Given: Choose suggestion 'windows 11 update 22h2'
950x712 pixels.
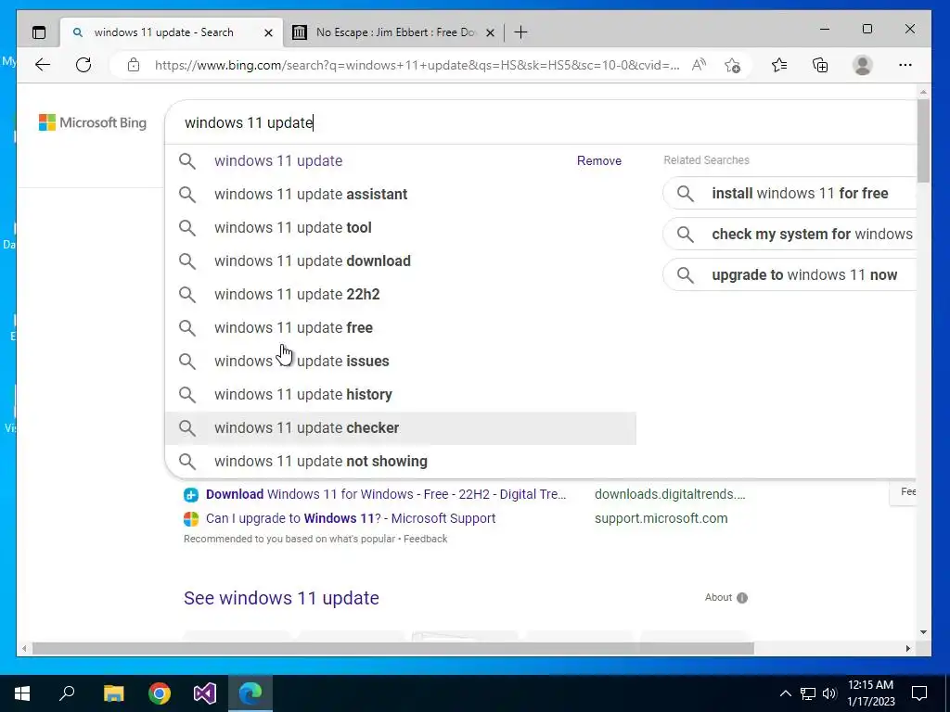Looking at the screenshot, I should tap(401, 294).
